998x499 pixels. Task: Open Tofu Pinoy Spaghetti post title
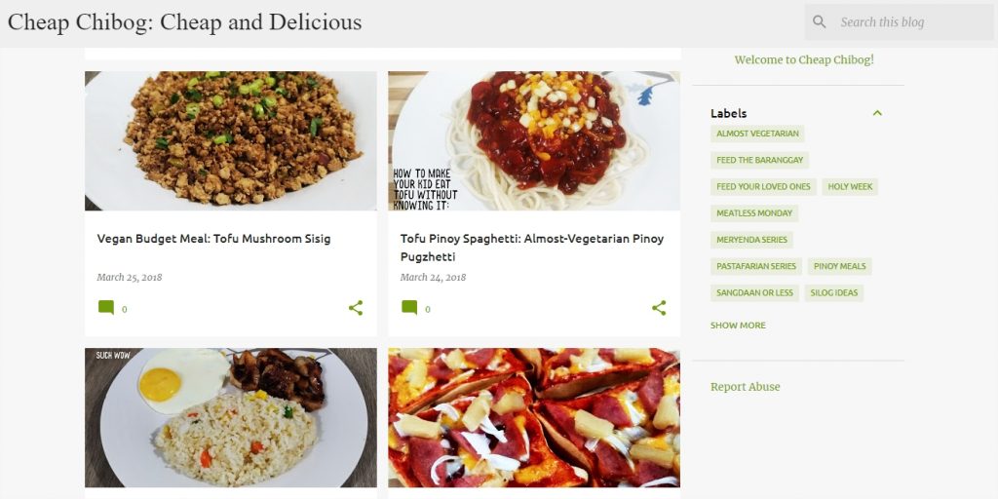[532, 248]
